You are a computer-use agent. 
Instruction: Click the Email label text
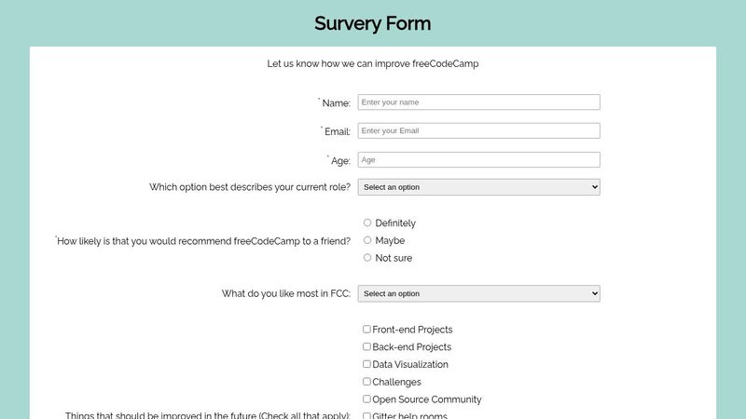pyautogui.click(x=337, y=132)
